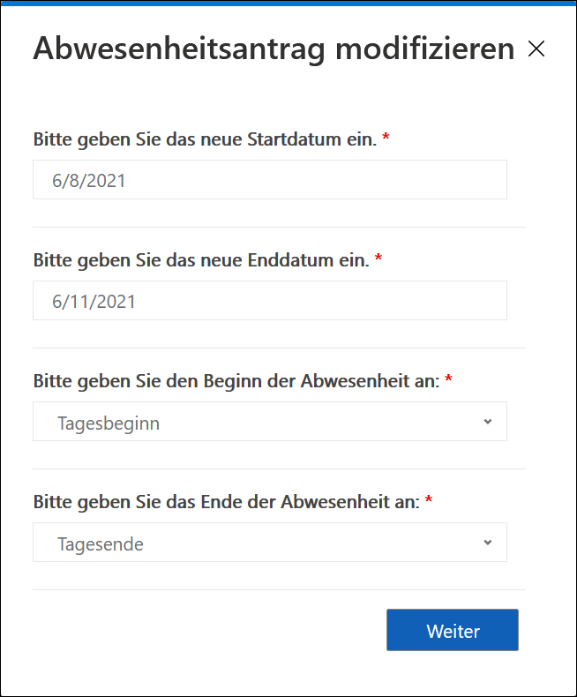Focus the new Enddatum input field
577x697 pixels.
[x=270, y=301]
